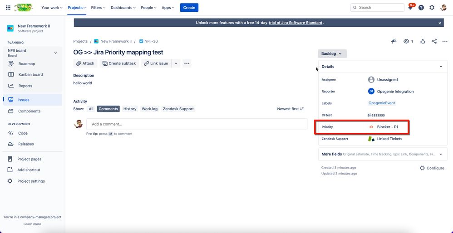Edit the Blocker - P1 priority value
The width and height of the screenshot is (453, 233).
[x=388, y=127]
